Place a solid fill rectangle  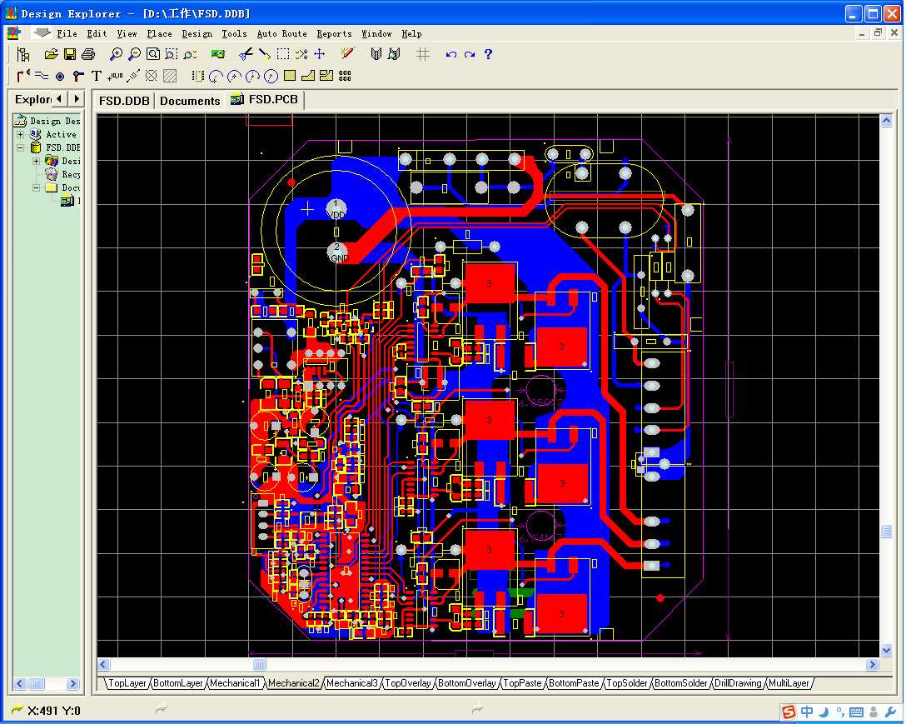click(x=290, y=75)
